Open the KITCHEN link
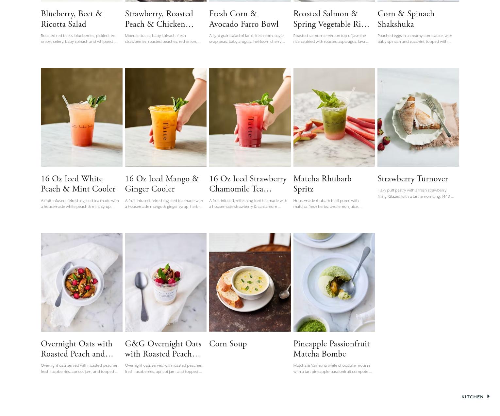500x416 pixels. tap(472, 397)
